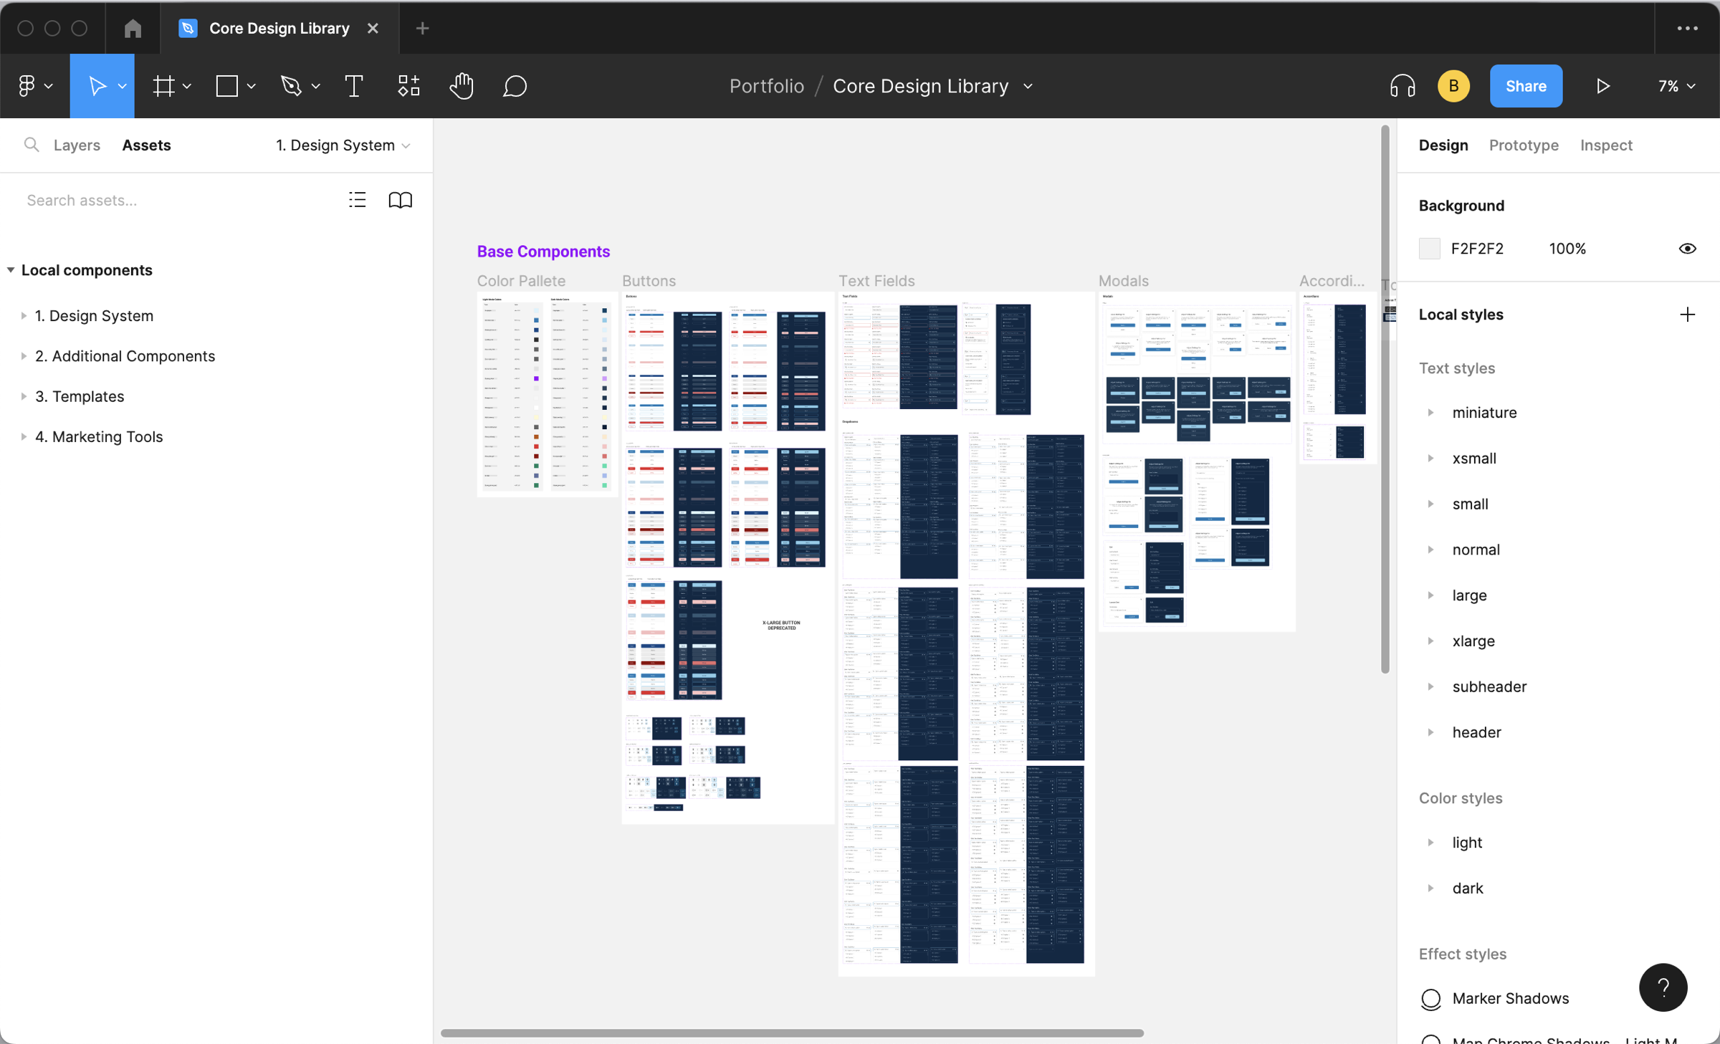Go to the Home tab icon
The image size is (1720, 1044).
133,28
